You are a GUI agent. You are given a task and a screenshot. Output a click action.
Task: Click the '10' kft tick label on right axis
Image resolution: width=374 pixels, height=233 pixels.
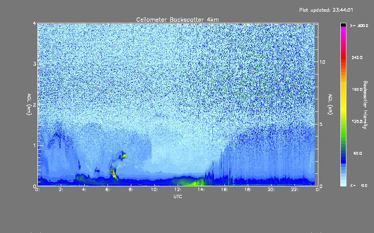[x=322, y=62]
